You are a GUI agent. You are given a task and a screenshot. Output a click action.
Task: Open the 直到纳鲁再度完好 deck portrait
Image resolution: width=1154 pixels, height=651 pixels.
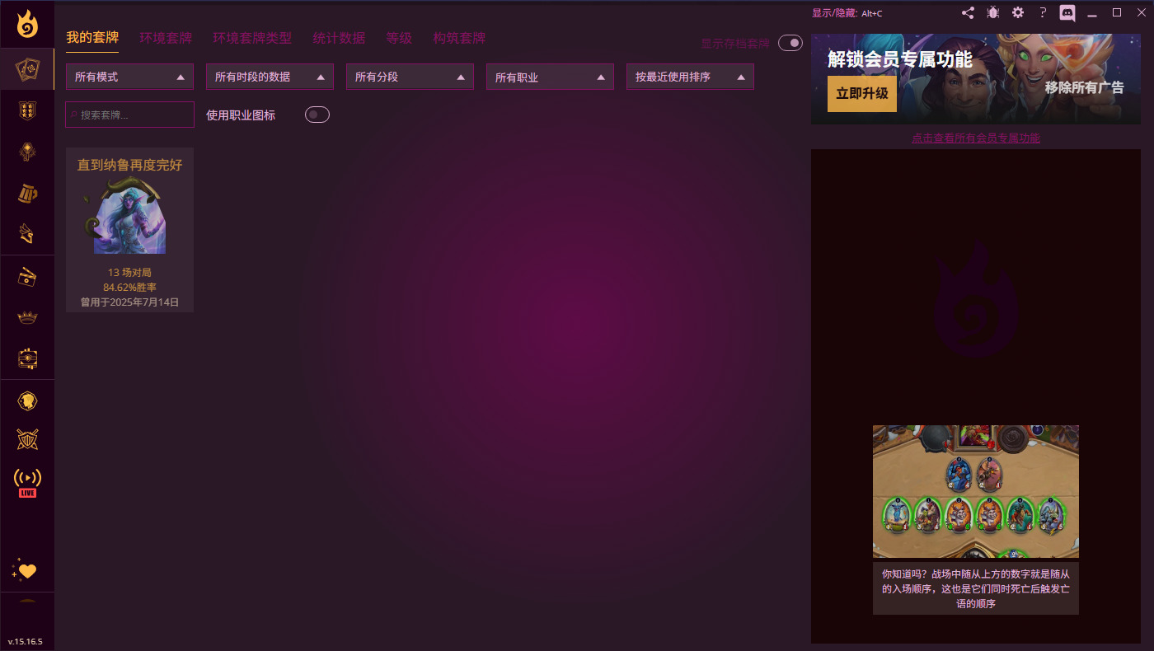pos(129,216)
